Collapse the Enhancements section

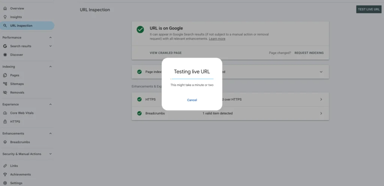[x=51, y=133]
